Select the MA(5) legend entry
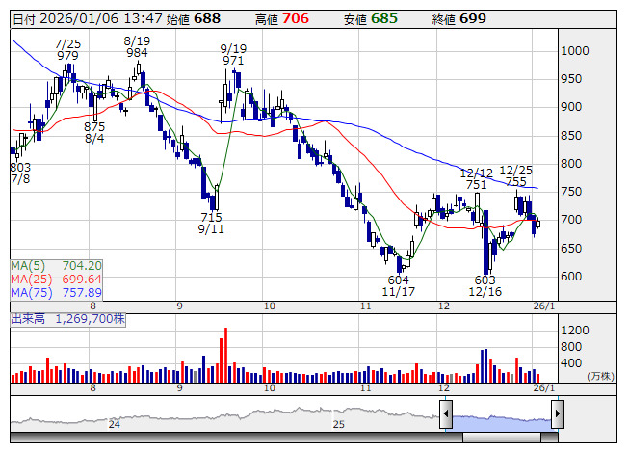This screenshot has width=629, height=453. click(x=56, y=265)
